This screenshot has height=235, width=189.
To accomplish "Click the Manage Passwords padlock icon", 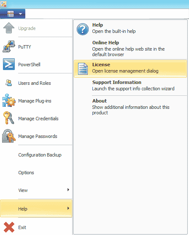I will point(9,136).
